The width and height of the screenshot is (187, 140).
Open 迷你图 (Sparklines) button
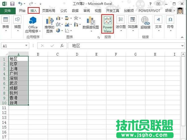(121, 24)
